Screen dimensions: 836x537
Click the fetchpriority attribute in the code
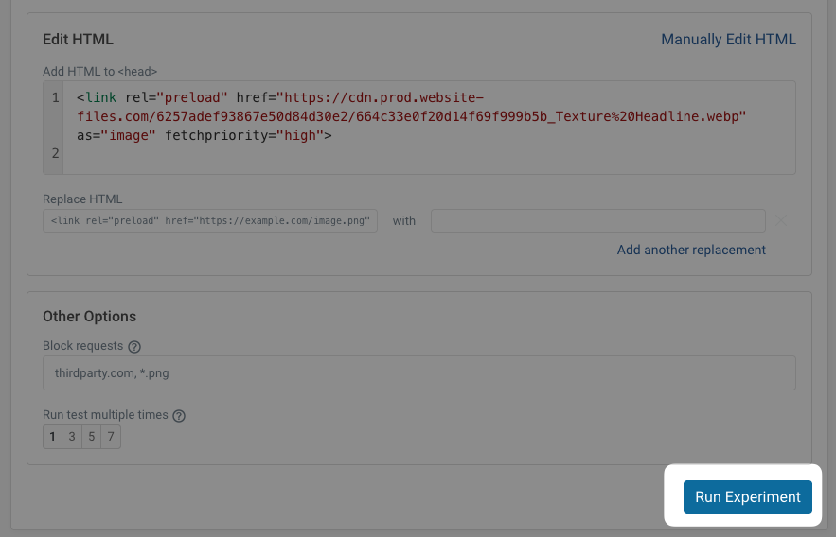click(205, 135)
